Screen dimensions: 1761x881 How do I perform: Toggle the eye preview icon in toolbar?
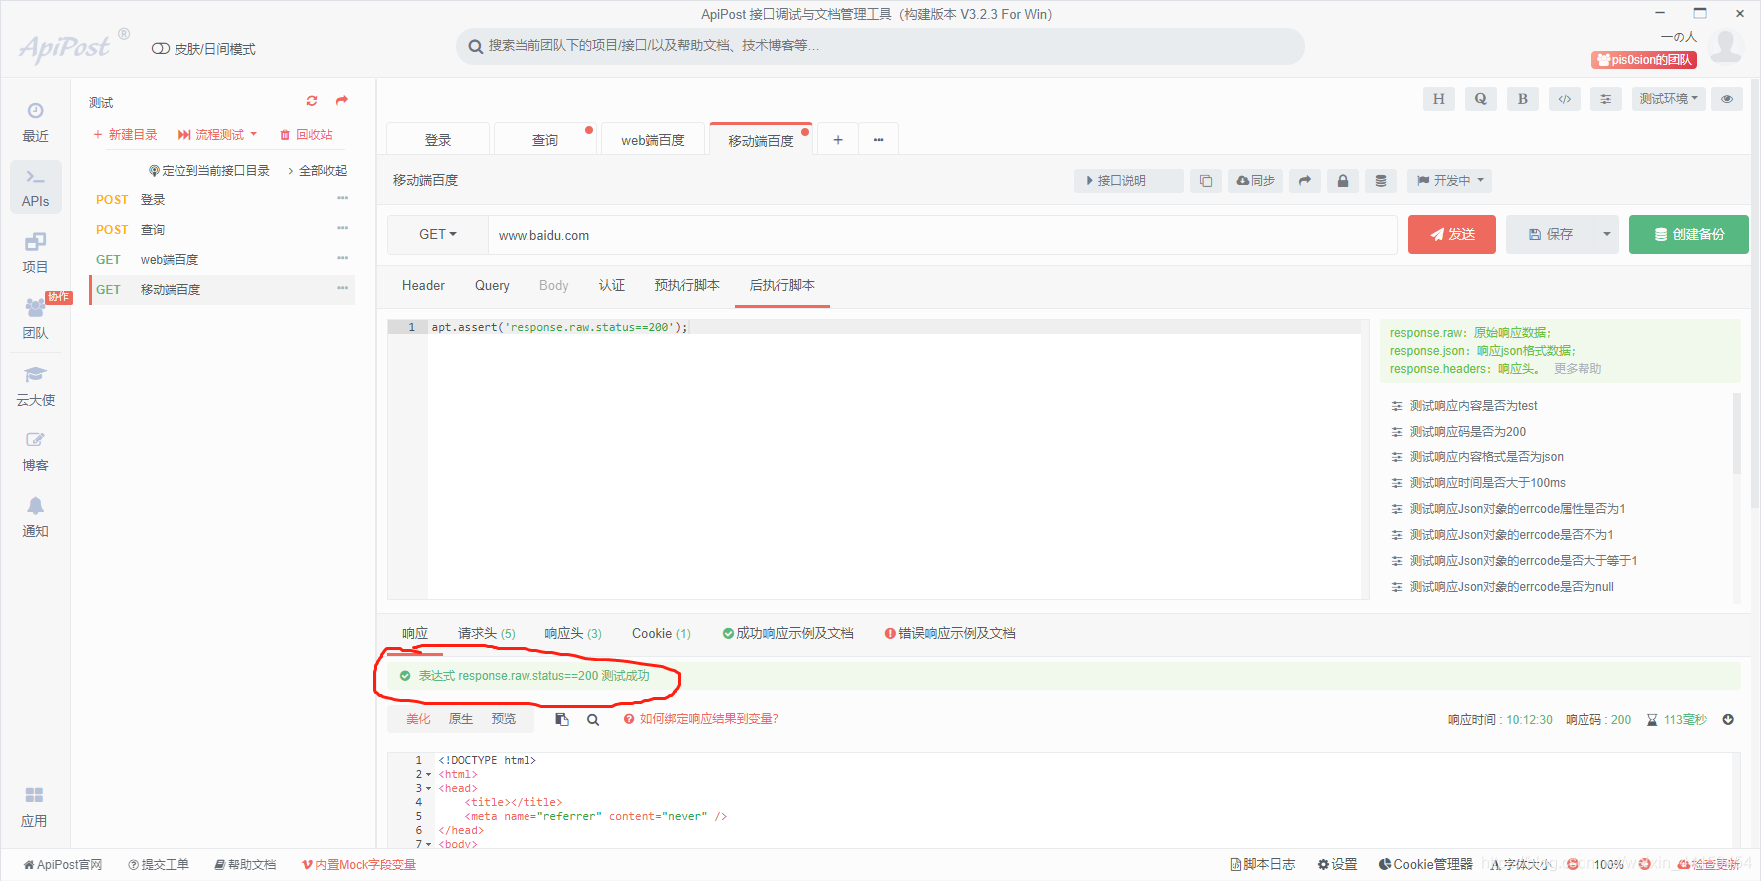1727,99
